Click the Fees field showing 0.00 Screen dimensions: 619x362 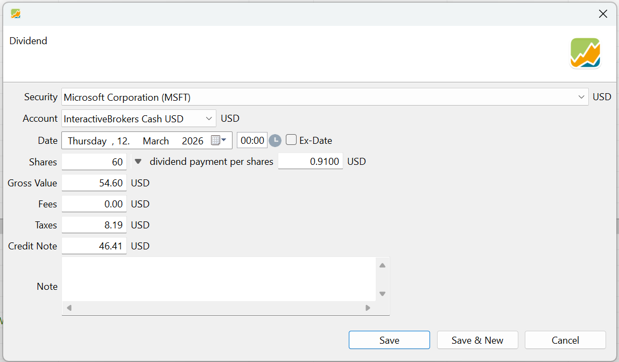[x=94, y=204]
